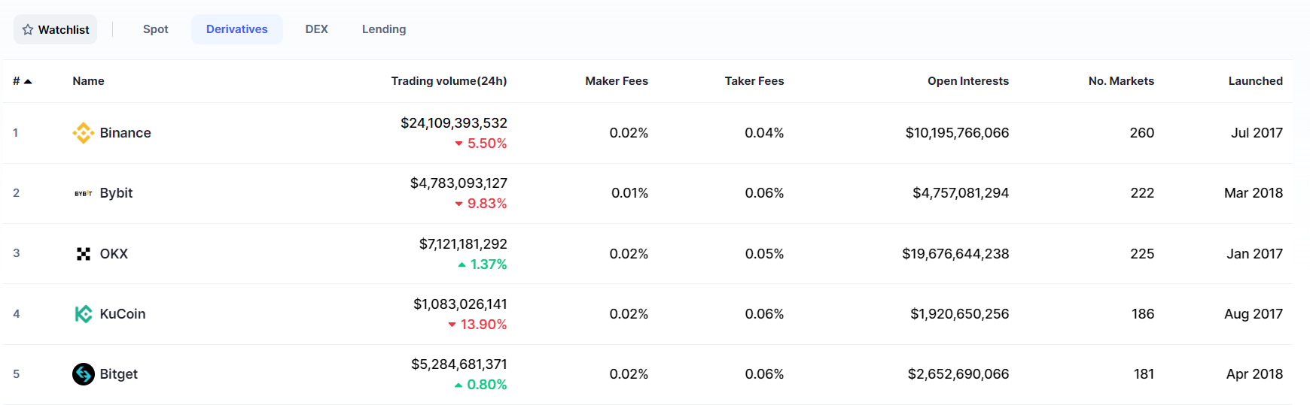Image resolution: width=1310 pixels, height=405 pixels.
Task: Click Binance open interest $10,195,766,066
Action: [957, 133]
